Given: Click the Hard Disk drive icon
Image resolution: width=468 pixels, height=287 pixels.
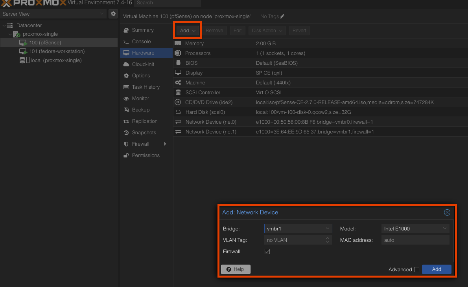Looking at the screenshot, I should (178, 112).
